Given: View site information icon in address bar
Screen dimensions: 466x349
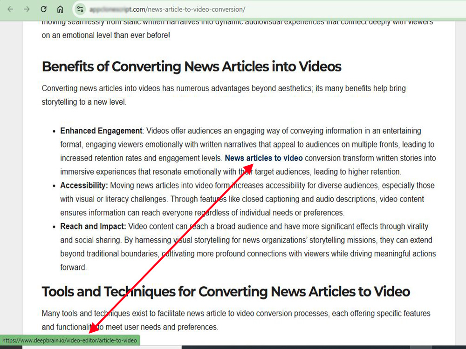Looking at the screenshot, I should [x=80, y=9].
